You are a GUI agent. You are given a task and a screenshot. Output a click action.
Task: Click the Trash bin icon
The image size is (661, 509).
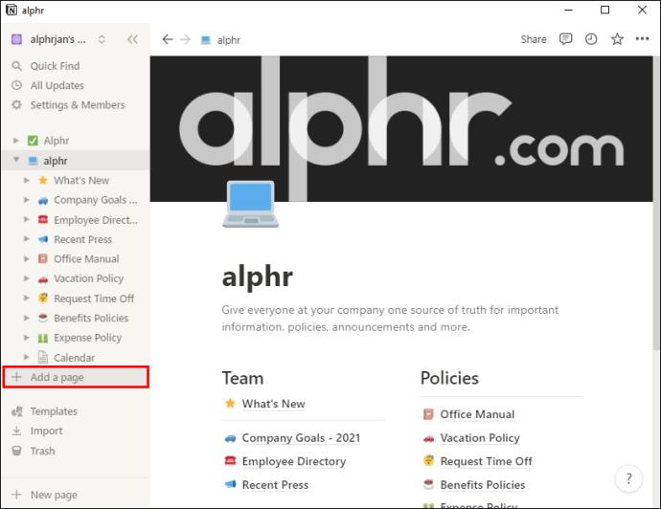16,451
